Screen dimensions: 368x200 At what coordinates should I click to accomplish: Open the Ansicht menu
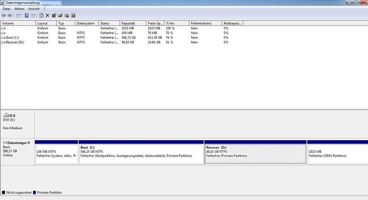(x=34, y=9)
